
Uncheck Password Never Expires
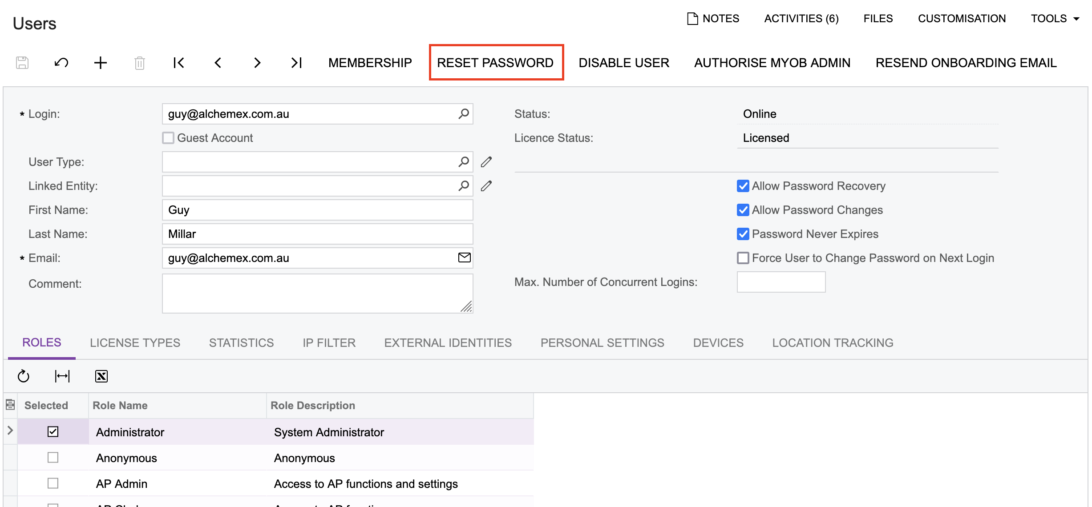tap(743, 234)
